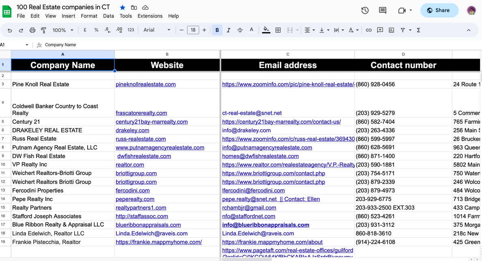Viewport: 482px width, 261px height.
Task: Open the Edit menu
Action: (35, 16)
